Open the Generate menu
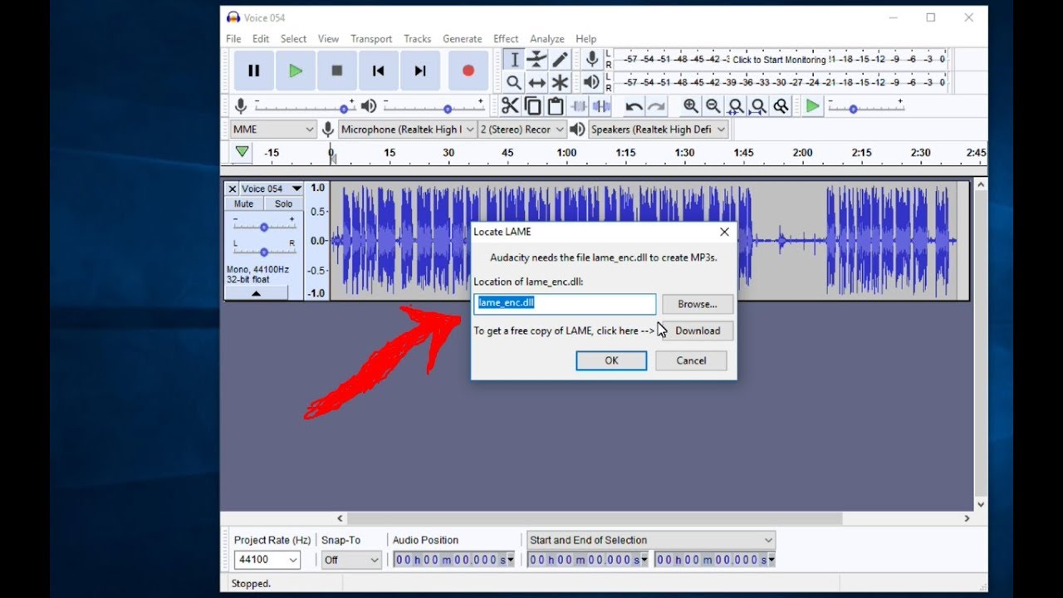Image resolution: width=1063 pixels, height=598 pixels. [x=463, y=39]
